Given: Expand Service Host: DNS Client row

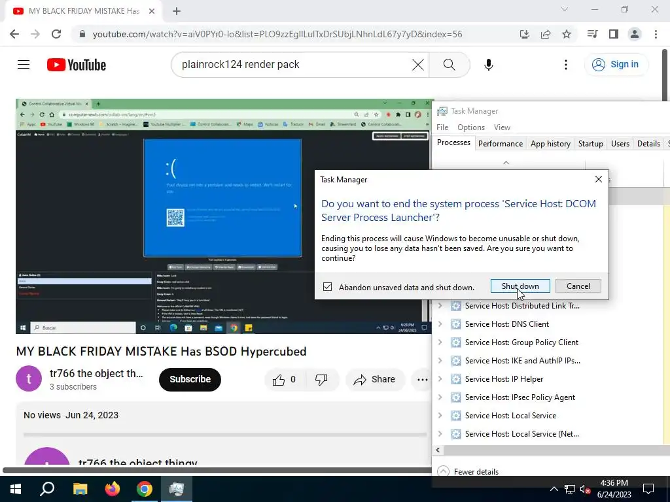Looking at the screenshot, I should (x=440, y=324).
